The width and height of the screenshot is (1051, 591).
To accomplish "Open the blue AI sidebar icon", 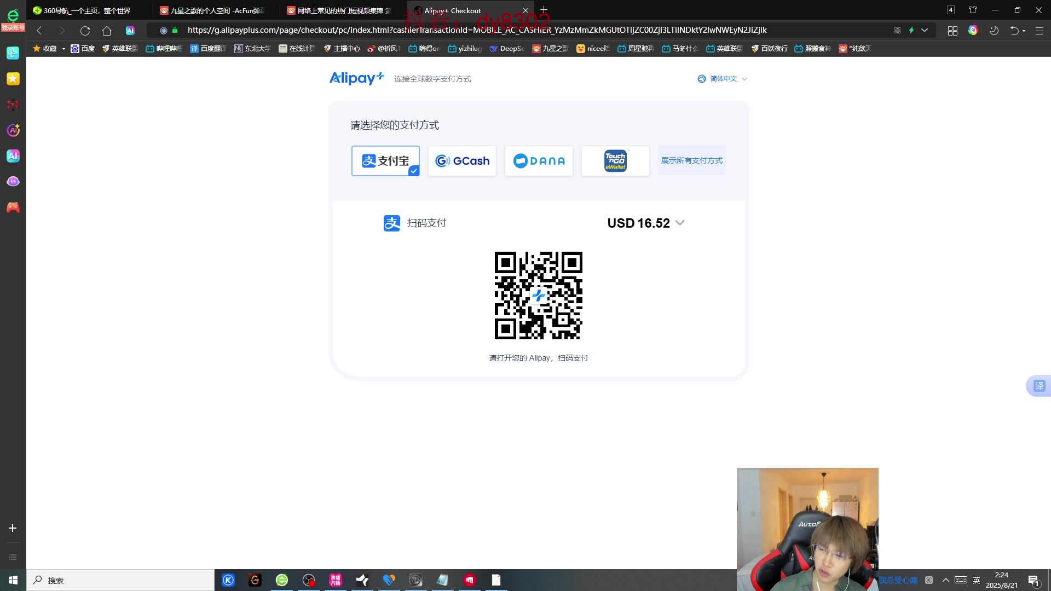I will tap(13, 156).
